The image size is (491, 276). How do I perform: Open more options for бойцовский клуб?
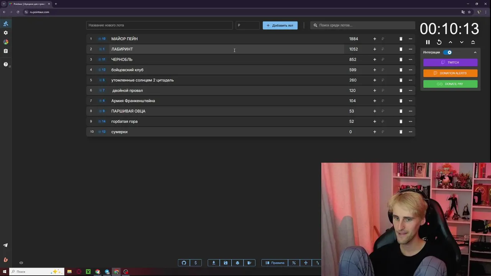click(x=410, y=70)
